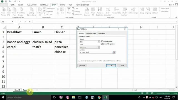The height and width of the screenshot is (100, 178).
Task: Select the Food list sheet tab
Action: (27, 90)
